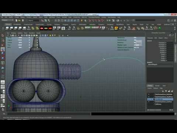Click the checkered shelf icon
Viewport: 177px width, 133px height.
point(63,28)
